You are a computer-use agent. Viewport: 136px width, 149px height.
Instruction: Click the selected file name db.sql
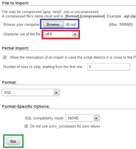70,25
